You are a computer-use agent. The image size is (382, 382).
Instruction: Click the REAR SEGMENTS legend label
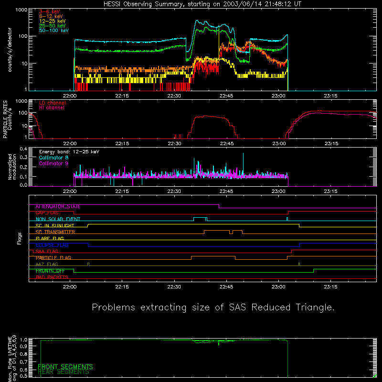tap(64, 372)
